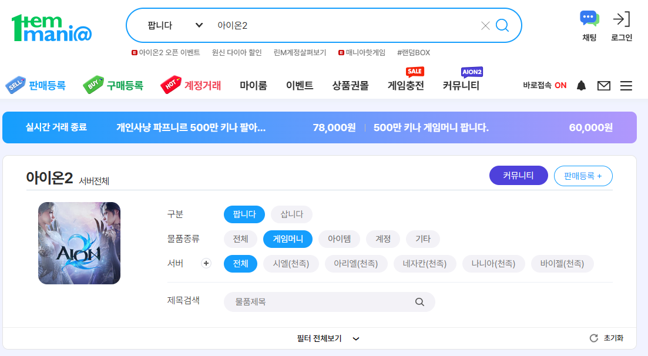
Task: Select 바이젤(천족) server
Action: click(x=562, y=264)
